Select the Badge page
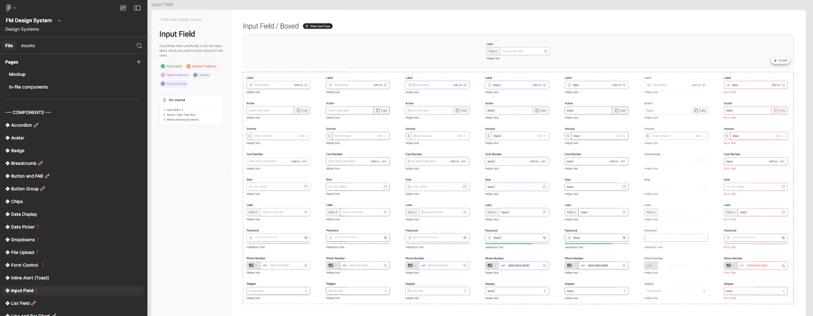This screenshot has height=316, width=813. coord(73,151)
